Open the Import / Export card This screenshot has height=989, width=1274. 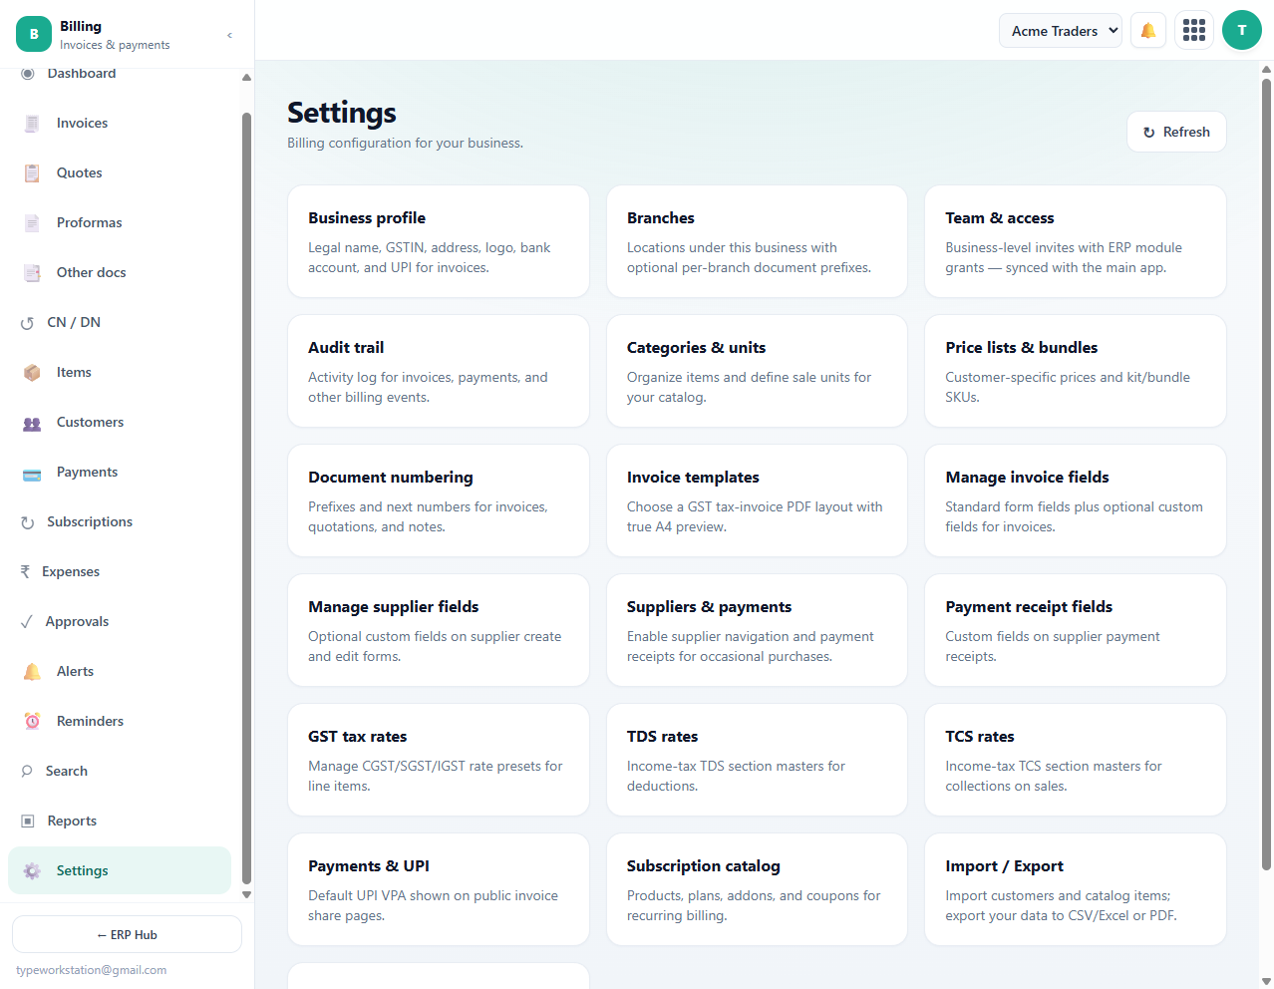1076,889
